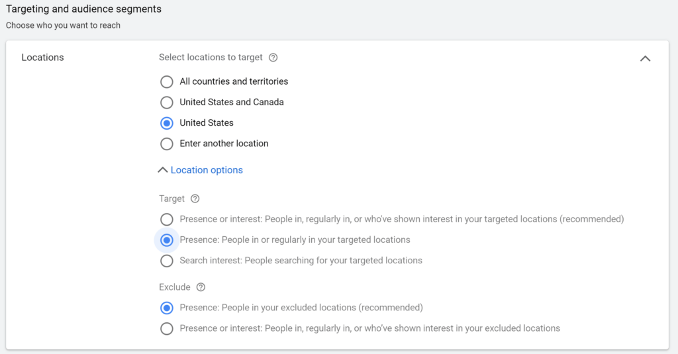
Task: Select Exclude Presence (recommended) radio button
Action: pos(166,308)
